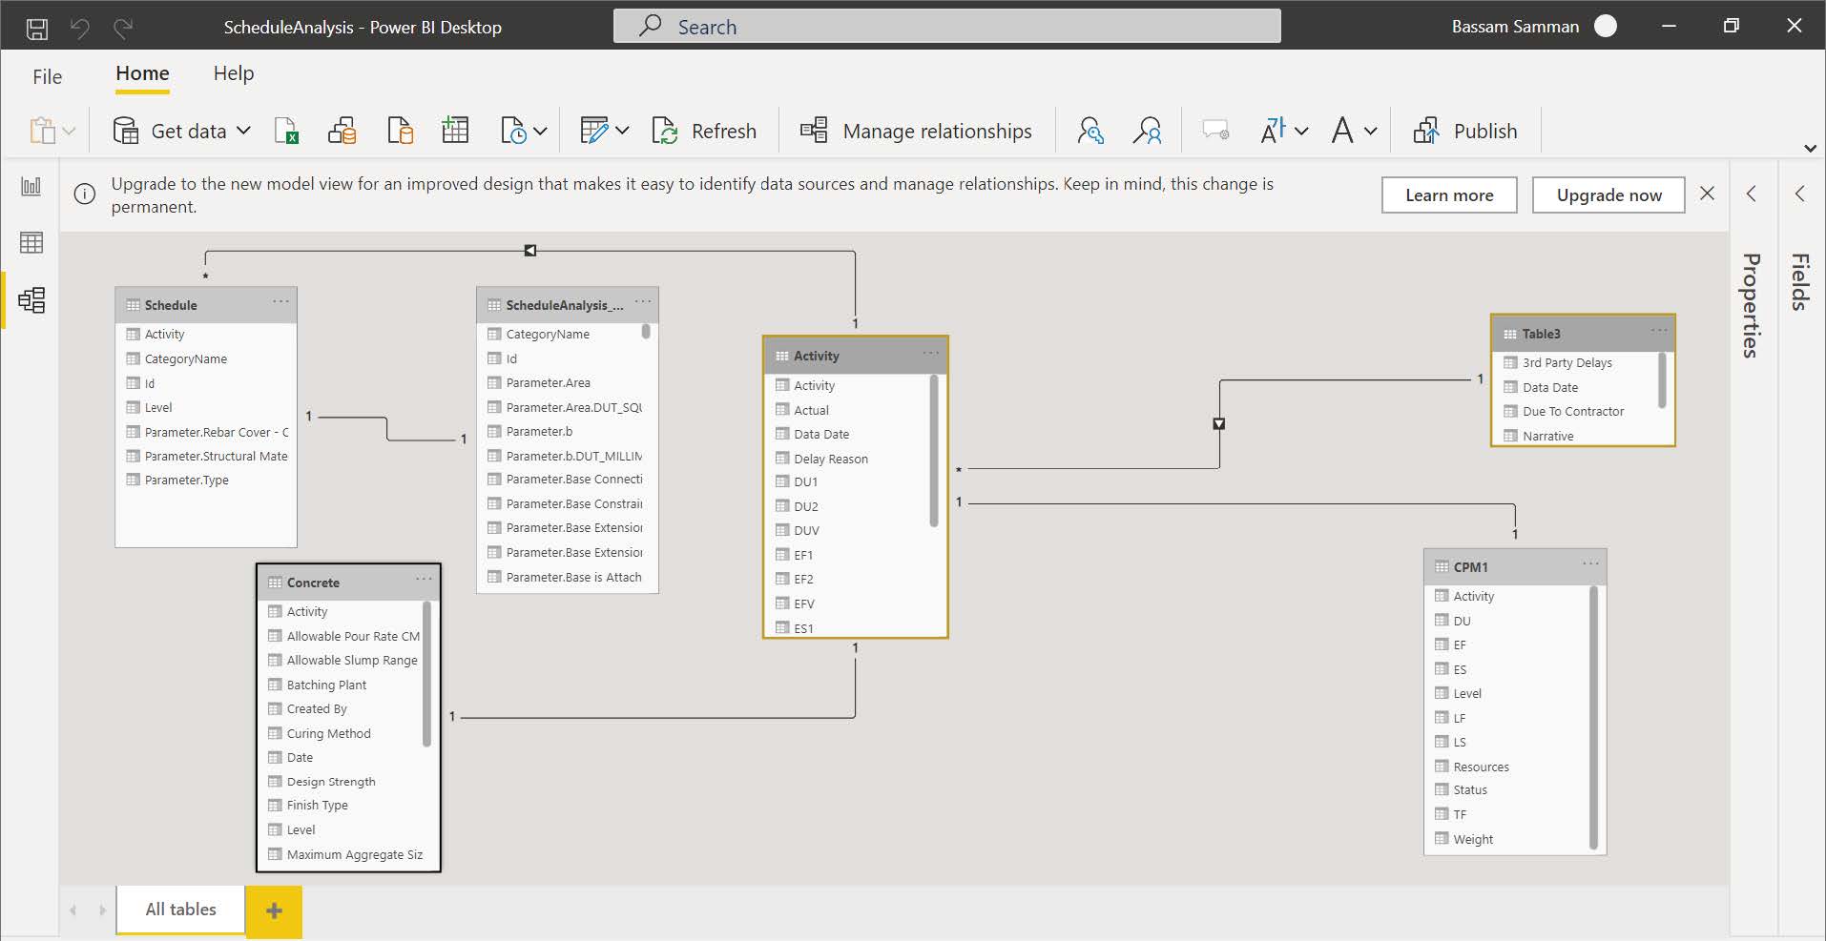Open Manage relationships
This screenshot has width=1826, height=941.
click(916, 131)
